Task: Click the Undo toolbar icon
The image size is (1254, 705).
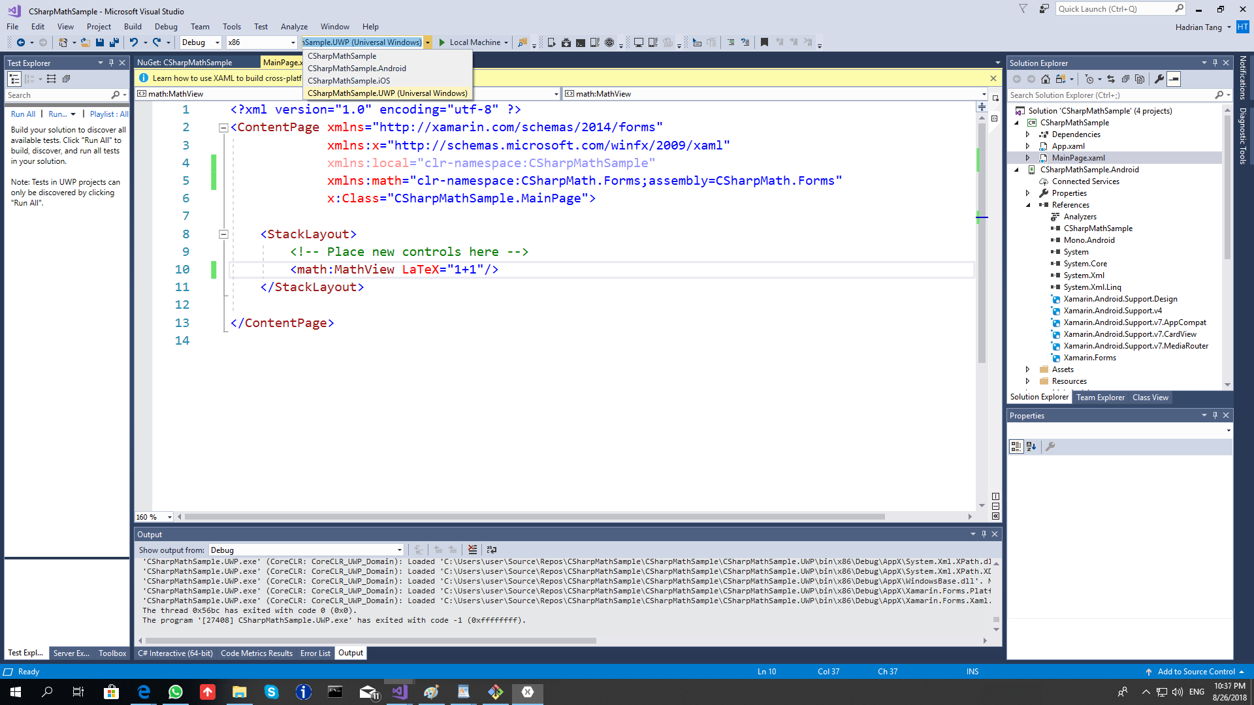Action: tap(133, 42)
